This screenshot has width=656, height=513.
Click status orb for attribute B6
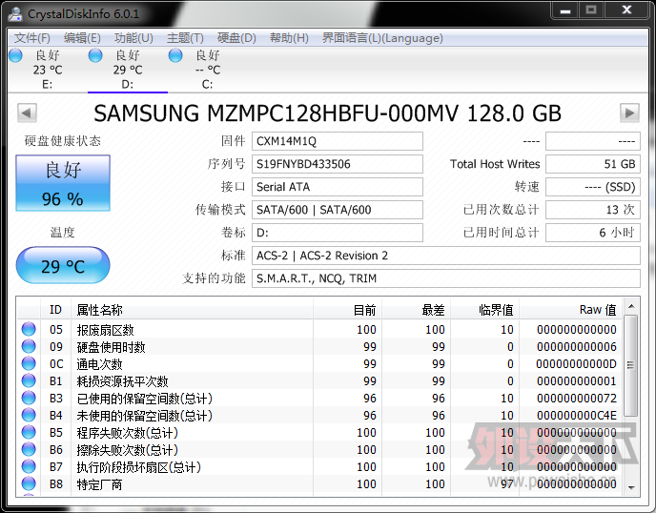[29, 449]
